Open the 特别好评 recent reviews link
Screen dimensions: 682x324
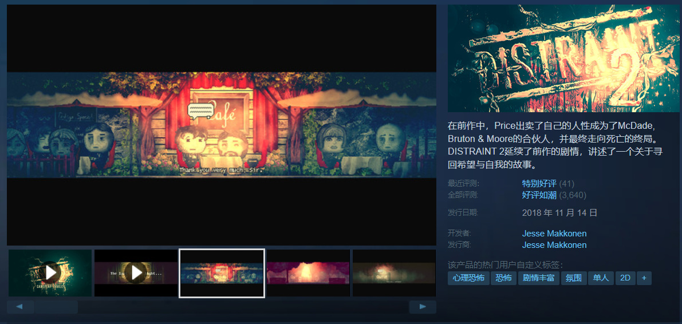[539, 184]
